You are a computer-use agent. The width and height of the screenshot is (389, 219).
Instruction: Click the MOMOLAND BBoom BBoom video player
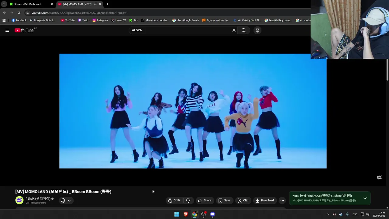click(193, 111)
